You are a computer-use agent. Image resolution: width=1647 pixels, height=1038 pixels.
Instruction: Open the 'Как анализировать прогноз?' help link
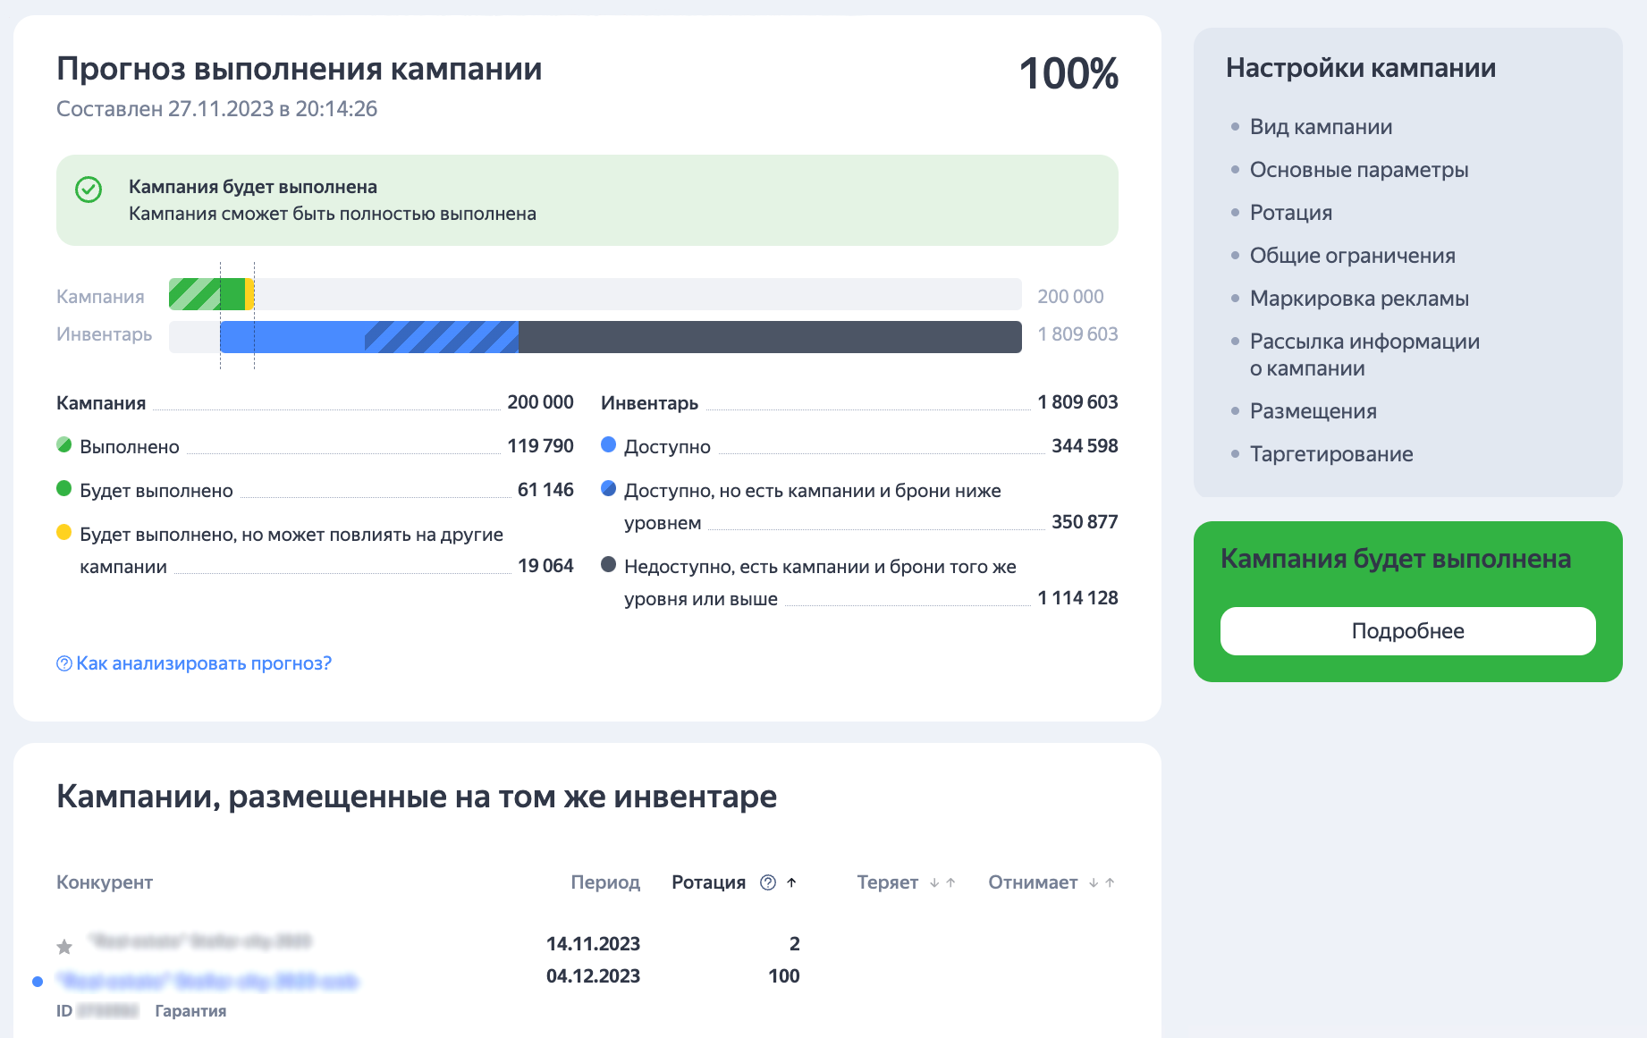click(x=203, y=663)
